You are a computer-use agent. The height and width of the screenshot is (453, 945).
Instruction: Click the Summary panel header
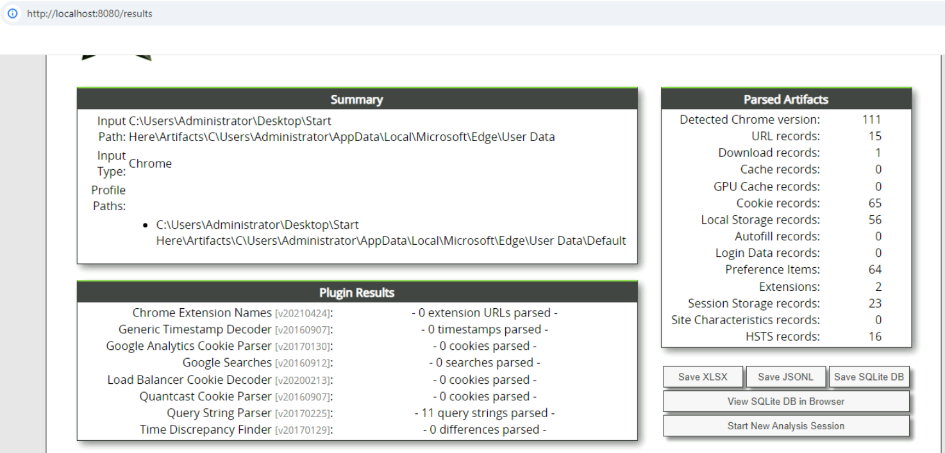[x=357, y=99]
